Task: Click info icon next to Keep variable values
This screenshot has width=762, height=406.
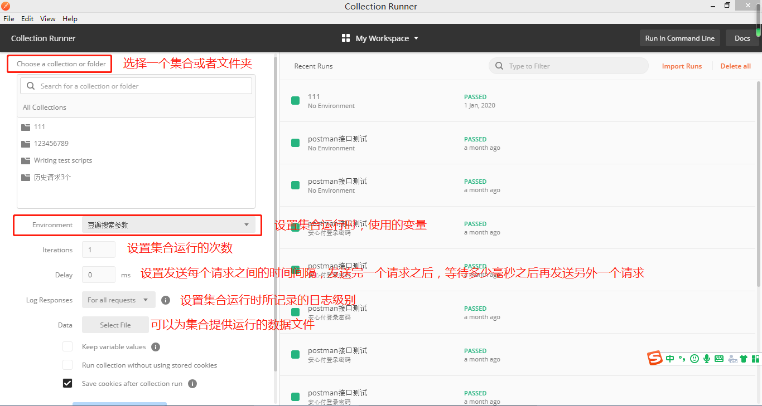Action: 156,347
